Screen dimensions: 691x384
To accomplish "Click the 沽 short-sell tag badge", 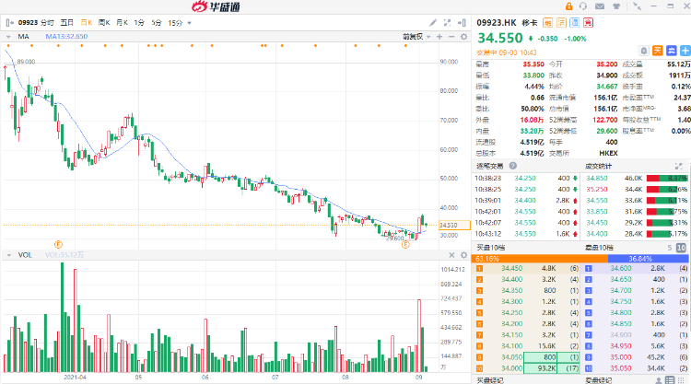I will pyautogui.click(x=561, y=23).
